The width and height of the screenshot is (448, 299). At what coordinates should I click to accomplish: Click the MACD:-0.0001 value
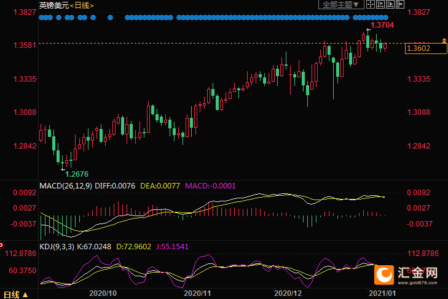(211, 186)
